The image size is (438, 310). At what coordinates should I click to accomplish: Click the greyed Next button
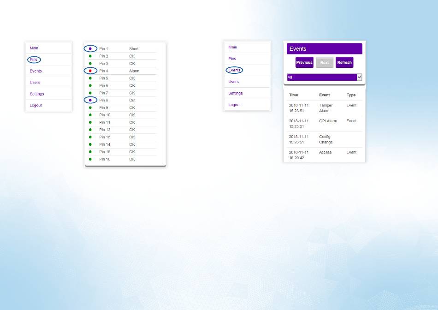(x=325, y=62)
